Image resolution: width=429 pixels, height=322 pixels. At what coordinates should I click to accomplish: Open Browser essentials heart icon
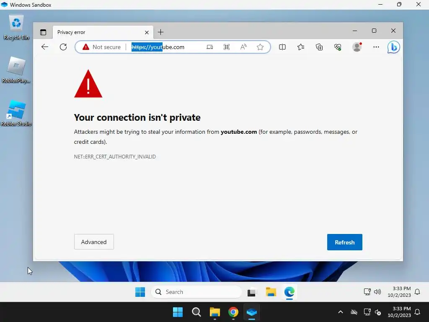338,47
